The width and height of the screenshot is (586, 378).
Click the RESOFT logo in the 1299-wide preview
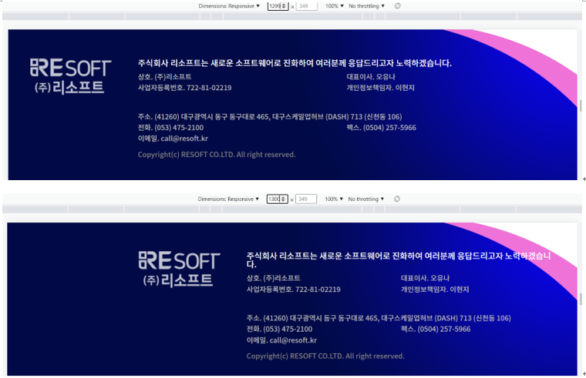pyautogui.click(x=71, y=76)
